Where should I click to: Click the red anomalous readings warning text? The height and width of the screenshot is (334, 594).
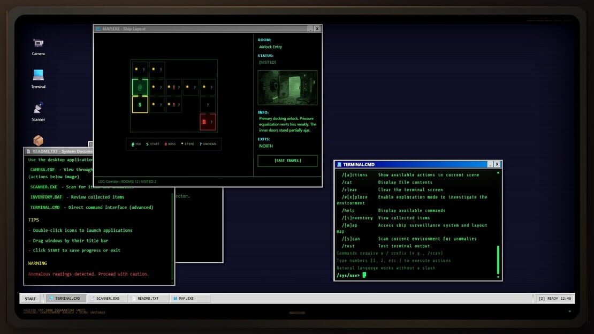pyautogui.click(x=88, y=274)
